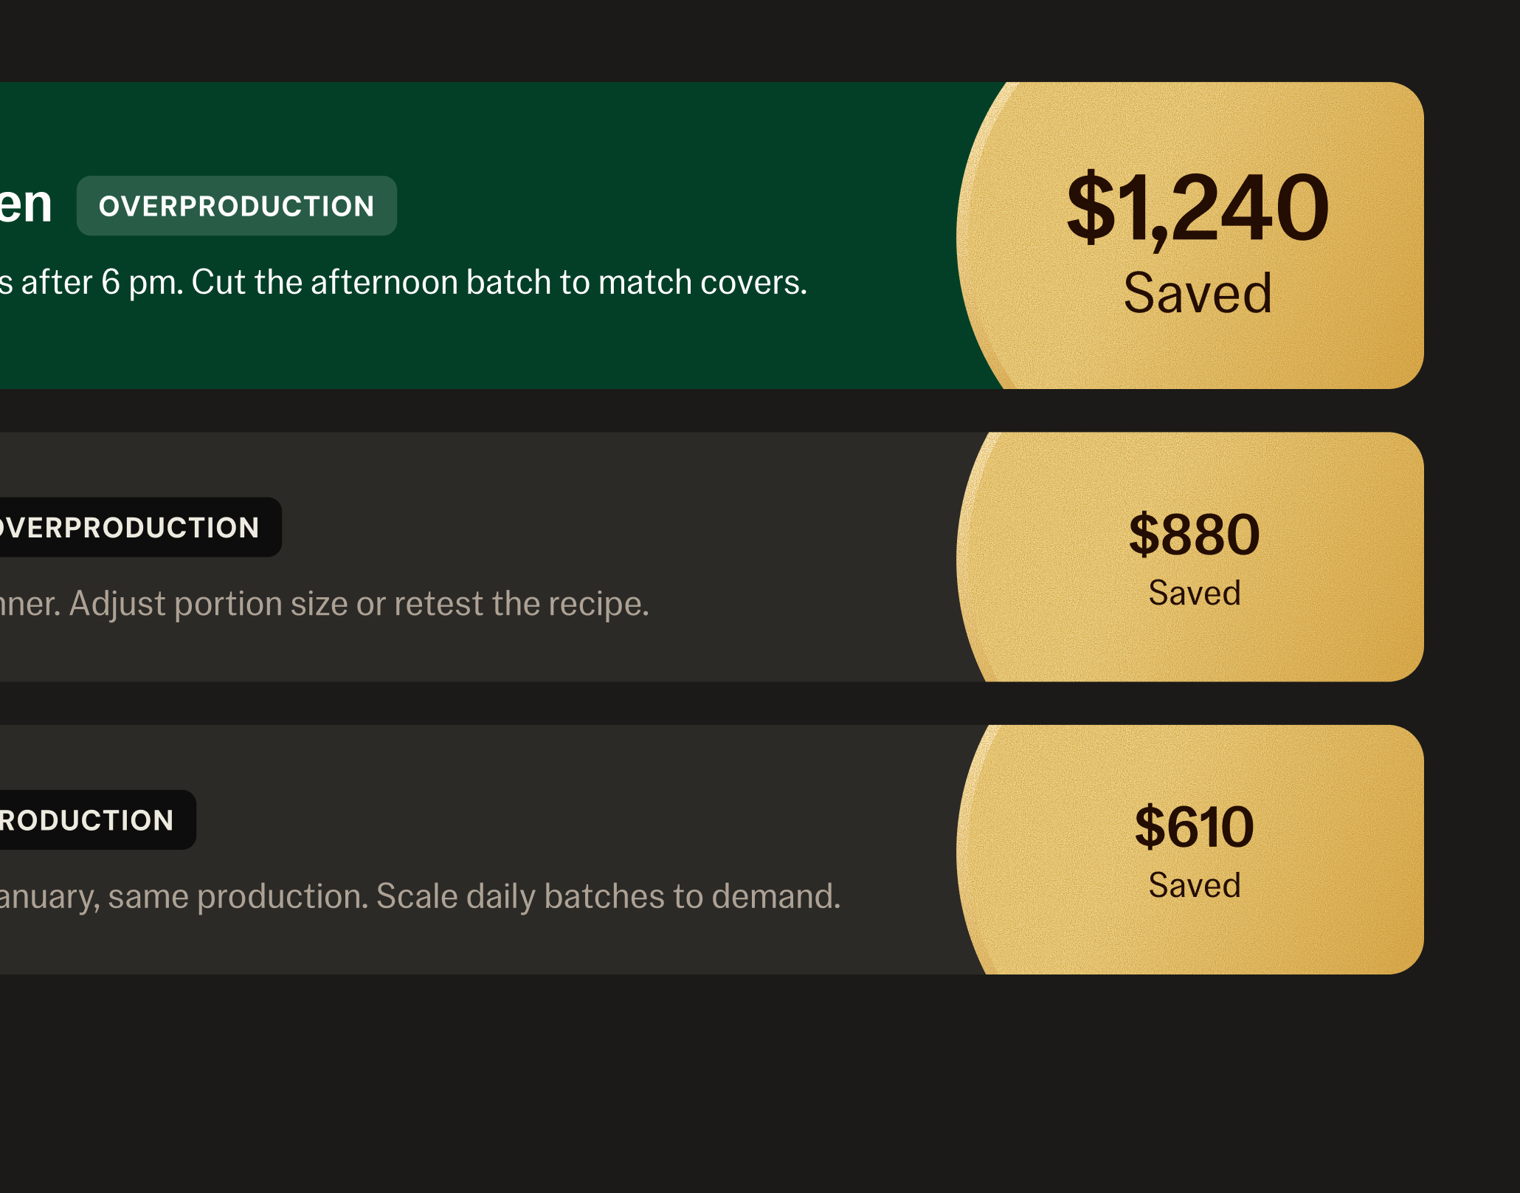This screenshot has height=1193, width=1520.
Task: Click the 'anuary, same production' text
Action: point(184,896)
